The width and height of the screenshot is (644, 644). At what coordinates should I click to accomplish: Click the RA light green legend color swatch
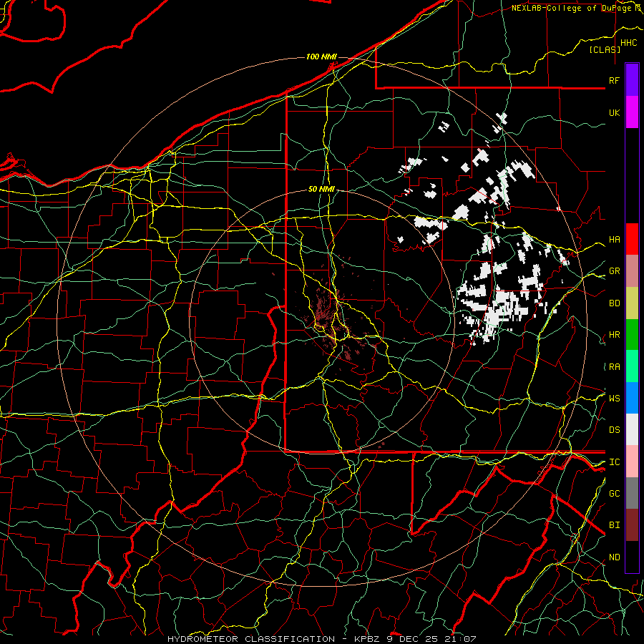(x=632, y=366)
